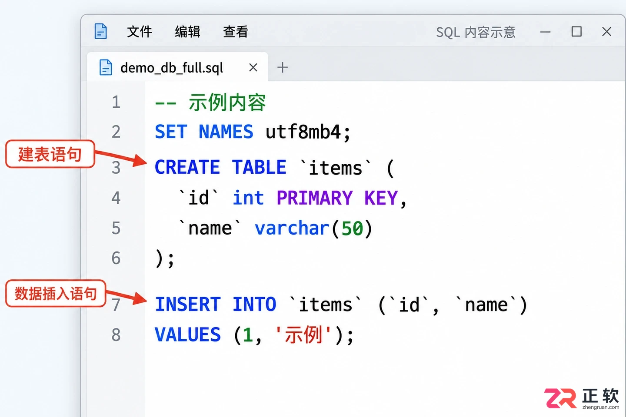Click the comment text "-- 示例内容"

coord(210,103)
